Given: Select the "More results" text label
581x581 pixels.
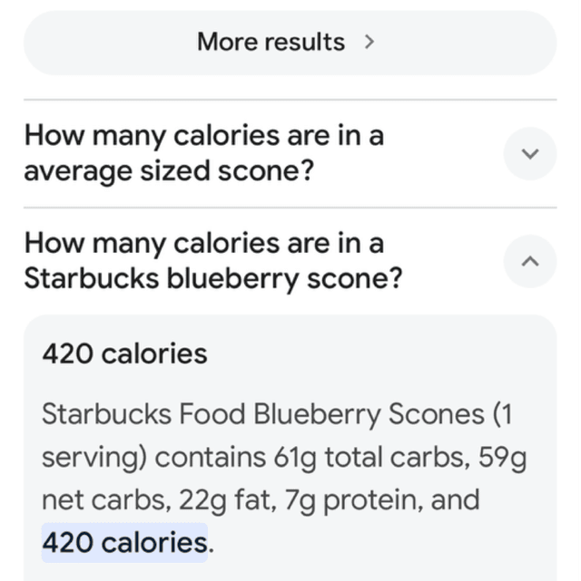Looking at the screenshot, I should coord(271,42).
